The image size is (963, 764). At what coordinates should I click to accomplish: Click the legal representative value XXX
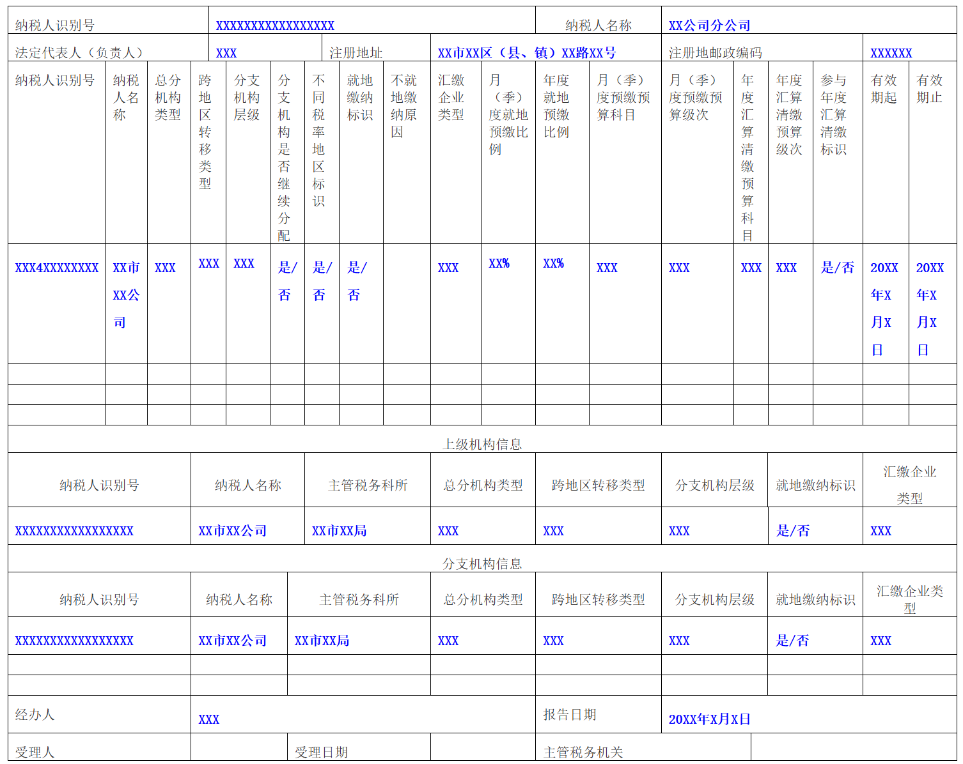[226, 53]
